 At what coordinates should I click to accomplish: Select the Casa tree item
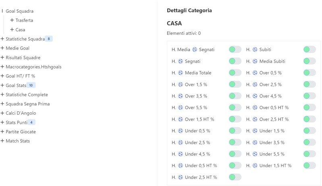pyautogui.click(x=20, y=30)
